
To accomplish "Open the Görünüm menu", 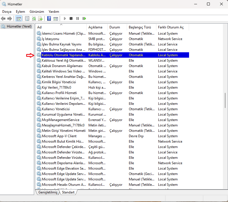I will coord(37,12).
